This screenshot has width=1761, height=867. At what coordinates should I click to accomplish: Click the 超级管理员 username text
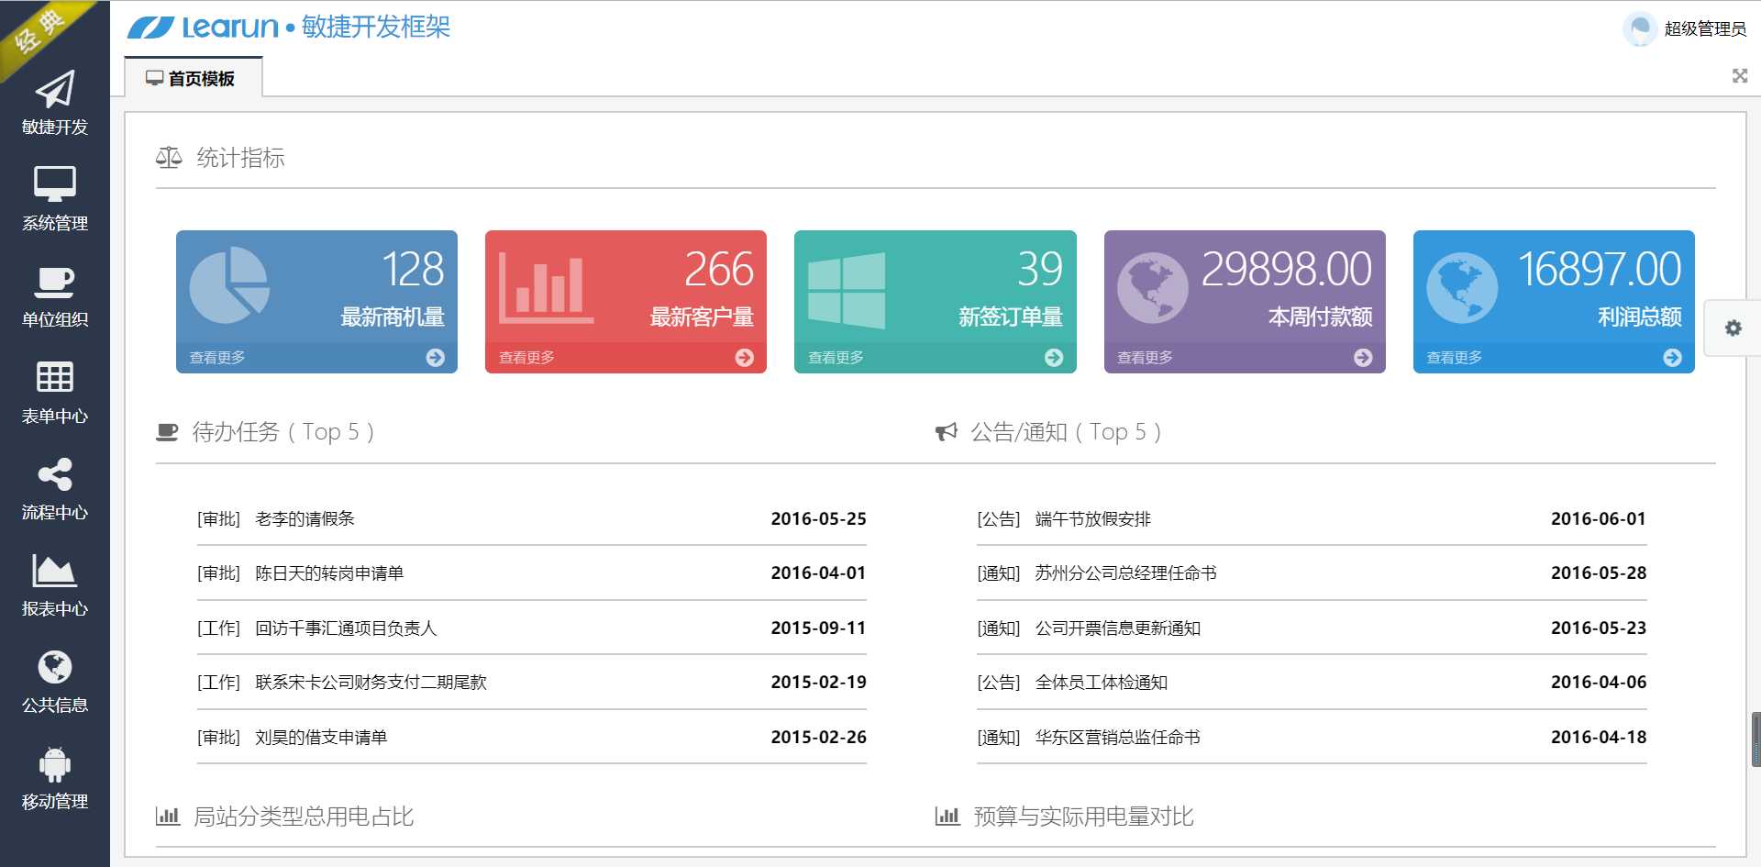click(x=1705, y=28)
